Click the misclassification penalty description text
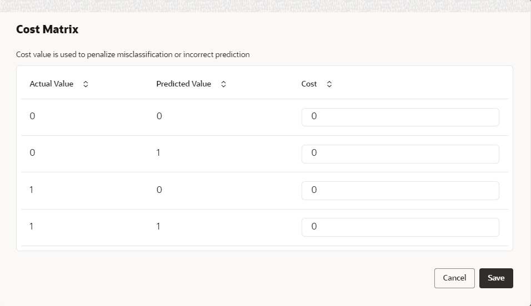The image size is (531, 306). point(133,55)
